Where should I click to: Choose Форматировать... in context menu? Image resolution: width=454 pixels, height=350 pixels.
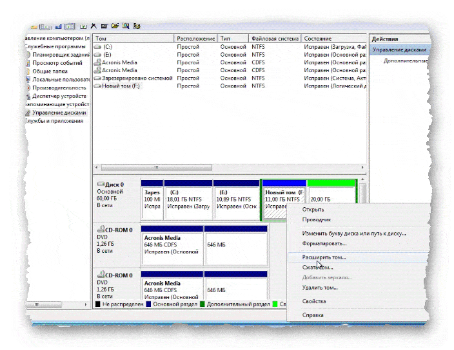point(324,243)
